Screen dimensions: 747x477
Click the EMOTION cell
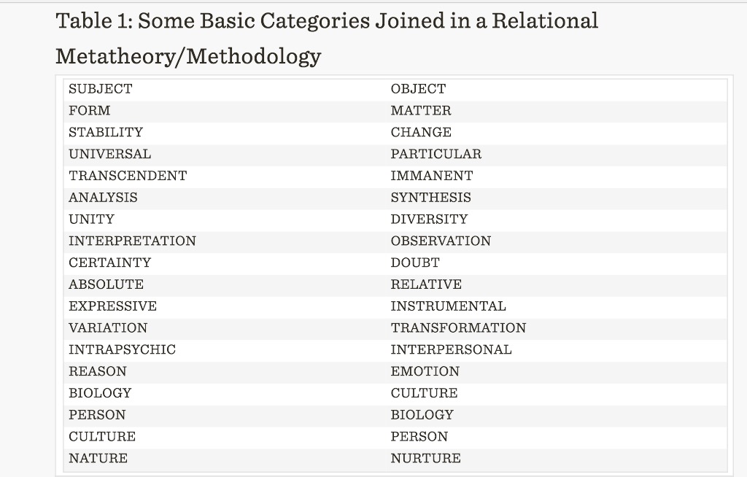tap(425, 371)
